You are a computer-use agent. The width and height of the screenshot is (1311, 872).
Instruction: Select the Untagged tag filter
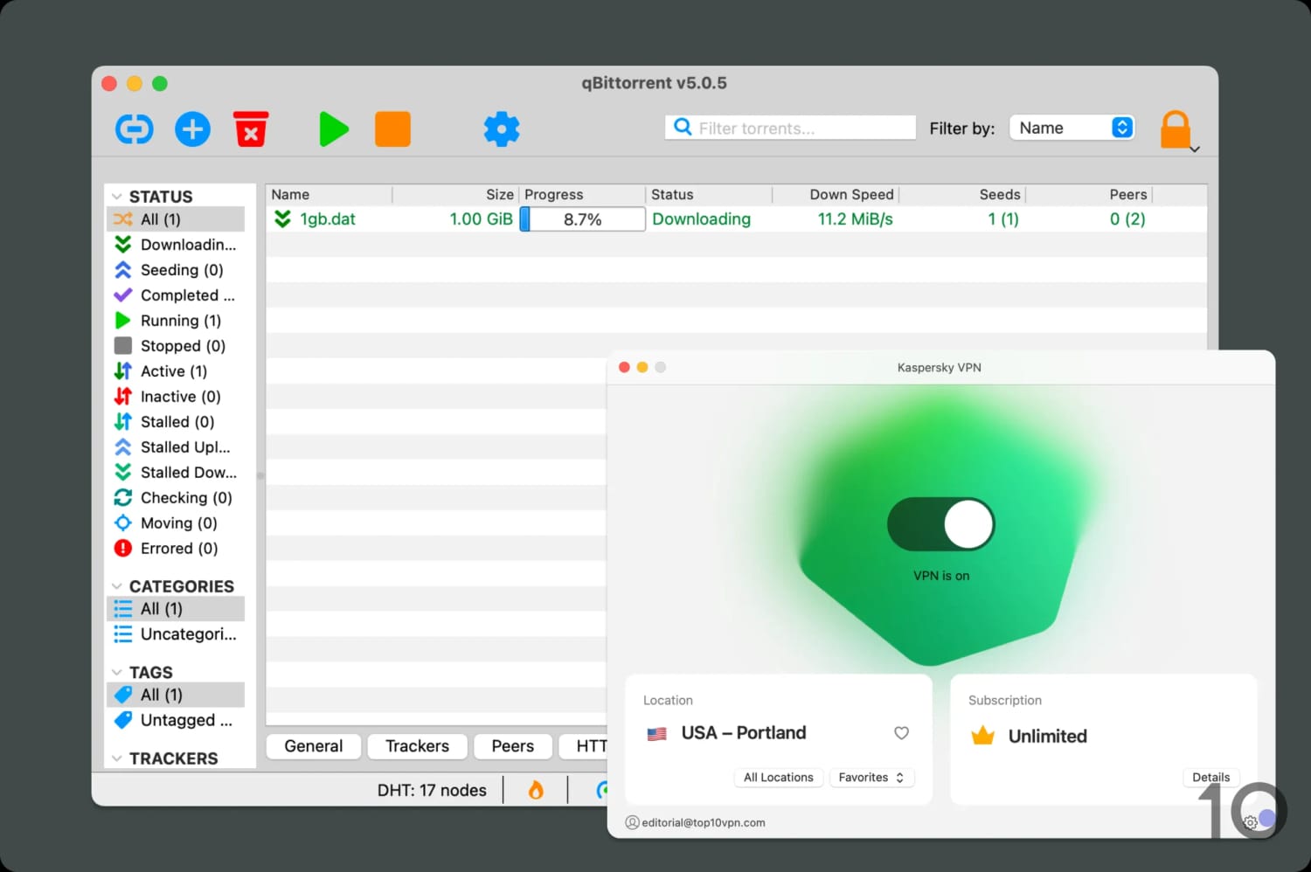176,721
